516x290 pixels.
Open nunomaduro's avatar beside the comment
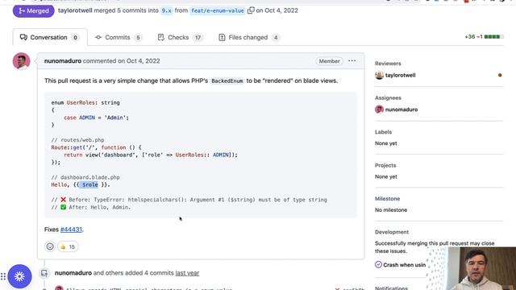pos(22,61)
